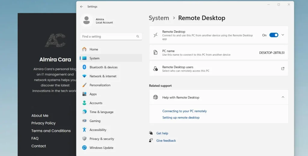Open Time & language settings
Viewport: 308px width, 156px height.
coord(111,112)
